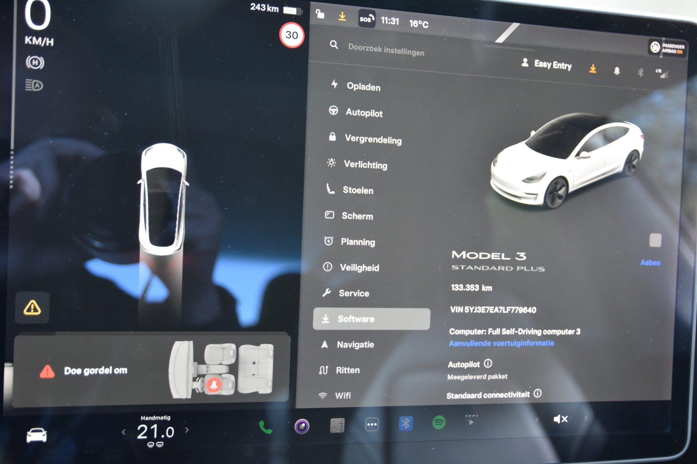Screen dimensions: 697x464
Task: Open the phone app icon
Action: pyautogui.click(x=265, y=427)
